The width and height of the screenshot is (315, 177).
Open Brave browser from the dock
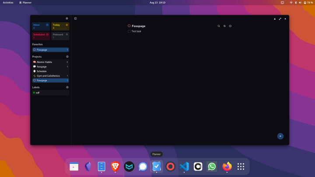pos(115,167)
